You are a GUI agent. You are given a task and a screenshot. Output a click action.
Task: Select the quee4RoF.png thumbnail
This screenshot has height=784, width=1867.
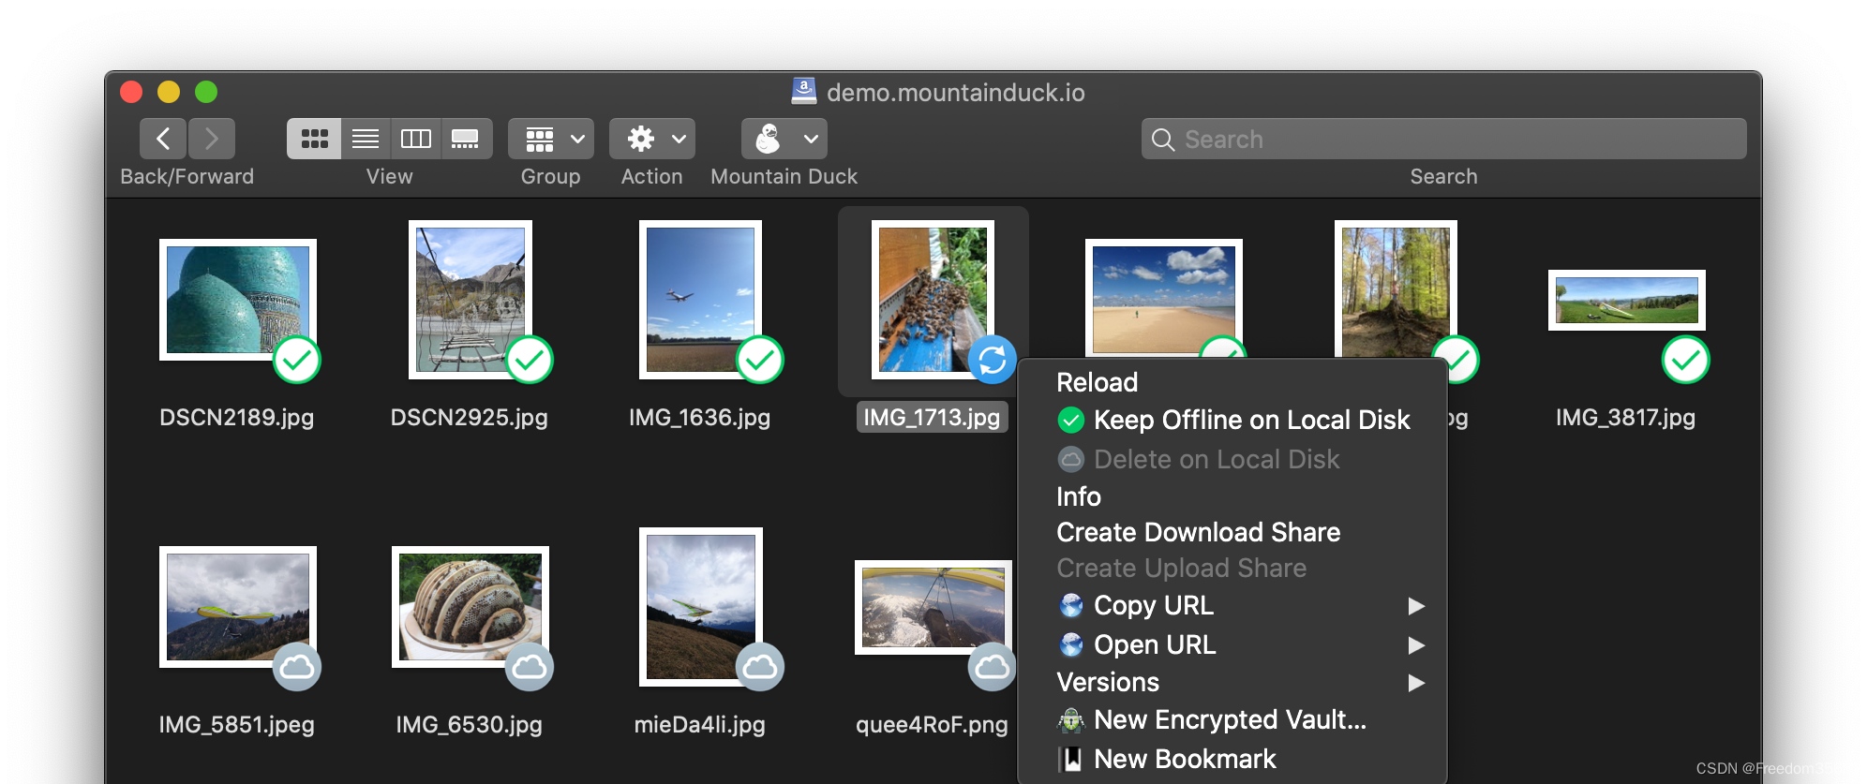point(933,607)
